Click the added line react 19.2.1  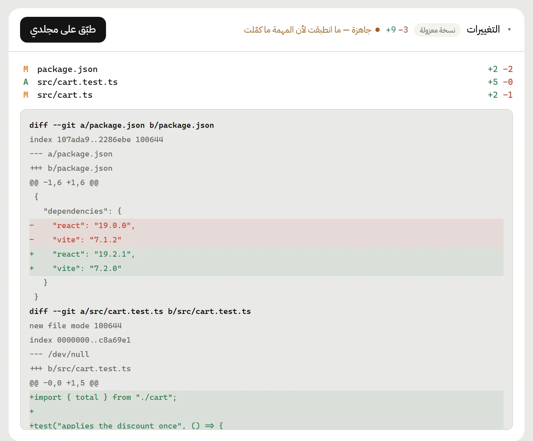[x=266, y=254]
